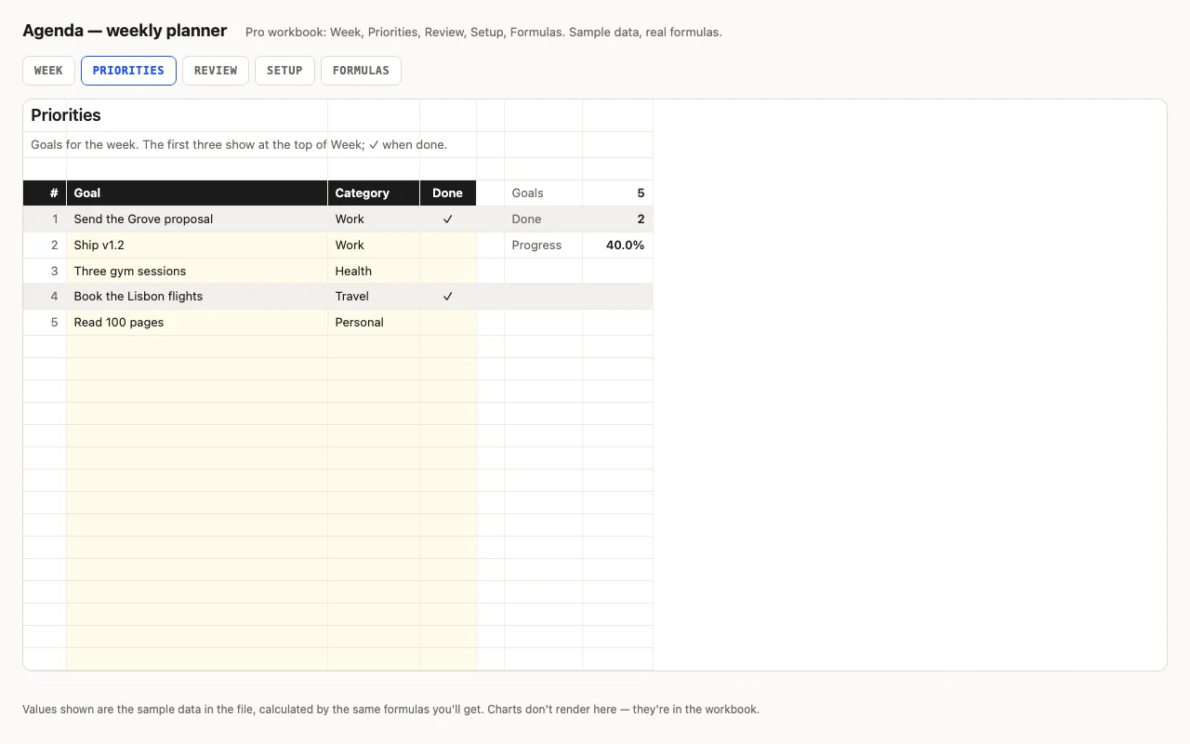Mark Ship v1.2 as done
The width and height of the screenshot is (1190, 744).
[448, 246]
